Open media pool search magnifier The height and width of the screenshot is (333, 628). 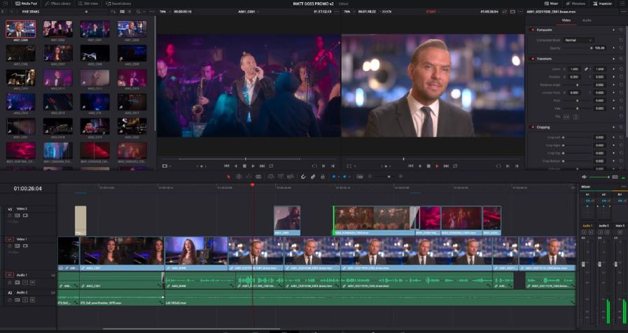pyautogui.click(x=138, y=12)
